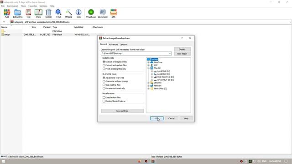
Task: Open the Commands menu
Action: click(13, 6)
